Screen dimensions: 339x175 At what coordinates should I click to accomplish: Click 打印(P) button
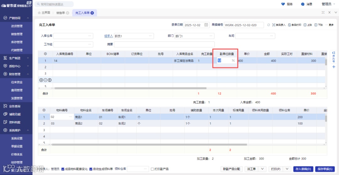(x=276, y=169)
